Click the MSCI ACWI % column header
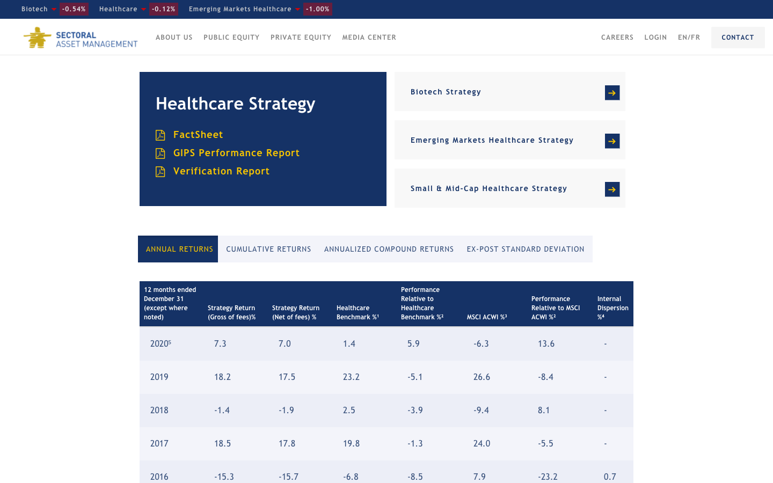This screenshot has height=483, width=773. coord(487,317)
